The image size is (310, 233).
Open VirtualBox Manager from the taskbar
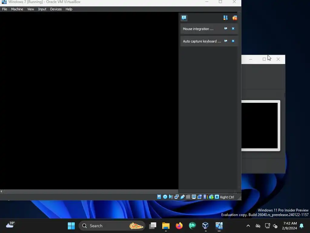pos(206,226)
